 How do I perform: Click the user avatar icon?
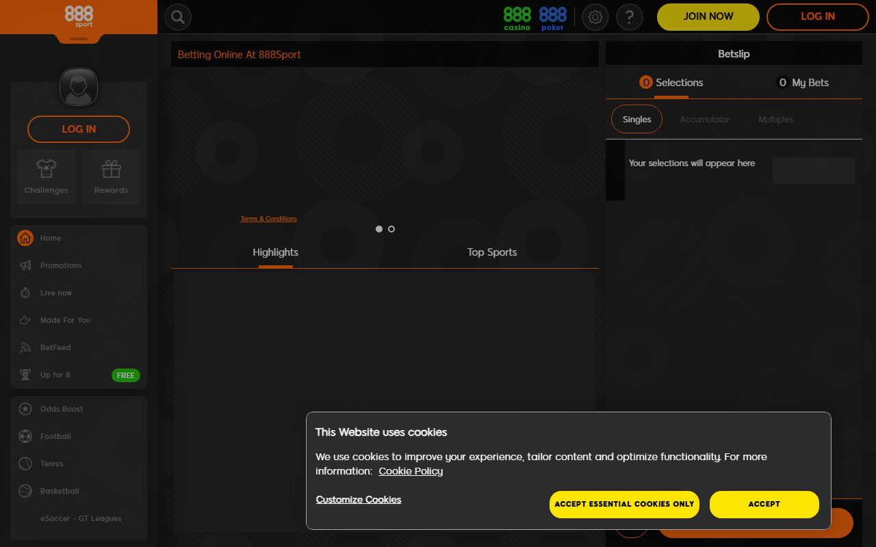click(x=79, y=87)
